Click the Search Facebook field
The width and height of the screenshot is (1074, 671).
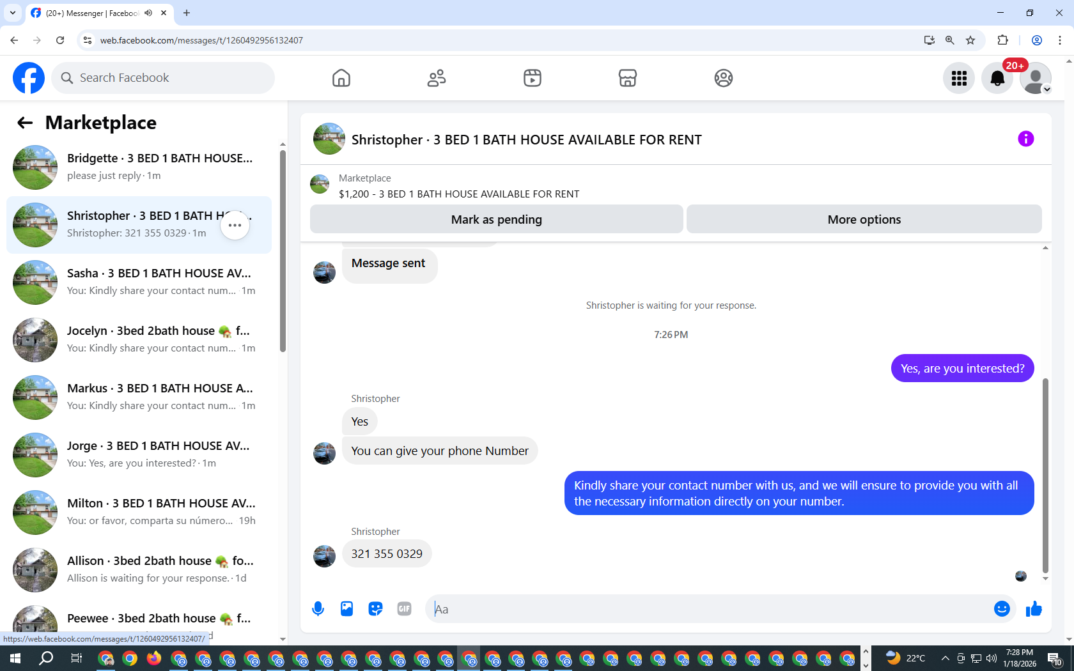[163, 78]
